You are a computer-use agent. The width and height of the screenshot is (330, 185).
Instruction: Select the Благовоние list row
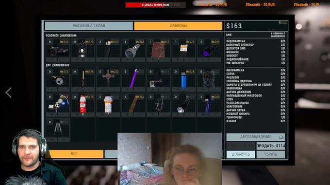tap(256, 106)
